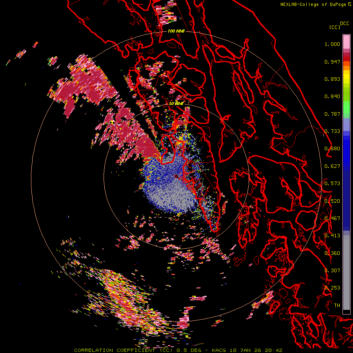Click the 1.000 color scale value
Image resolution: width=353 pixels, height=353 pixels.
coord(332,44)
